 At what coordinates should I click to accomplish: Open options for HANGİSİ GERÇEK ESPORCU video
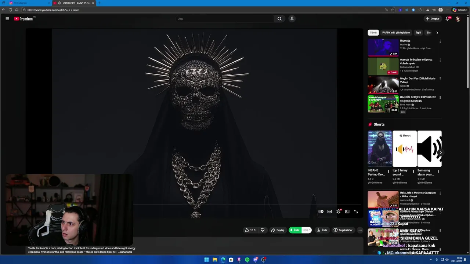440,98
